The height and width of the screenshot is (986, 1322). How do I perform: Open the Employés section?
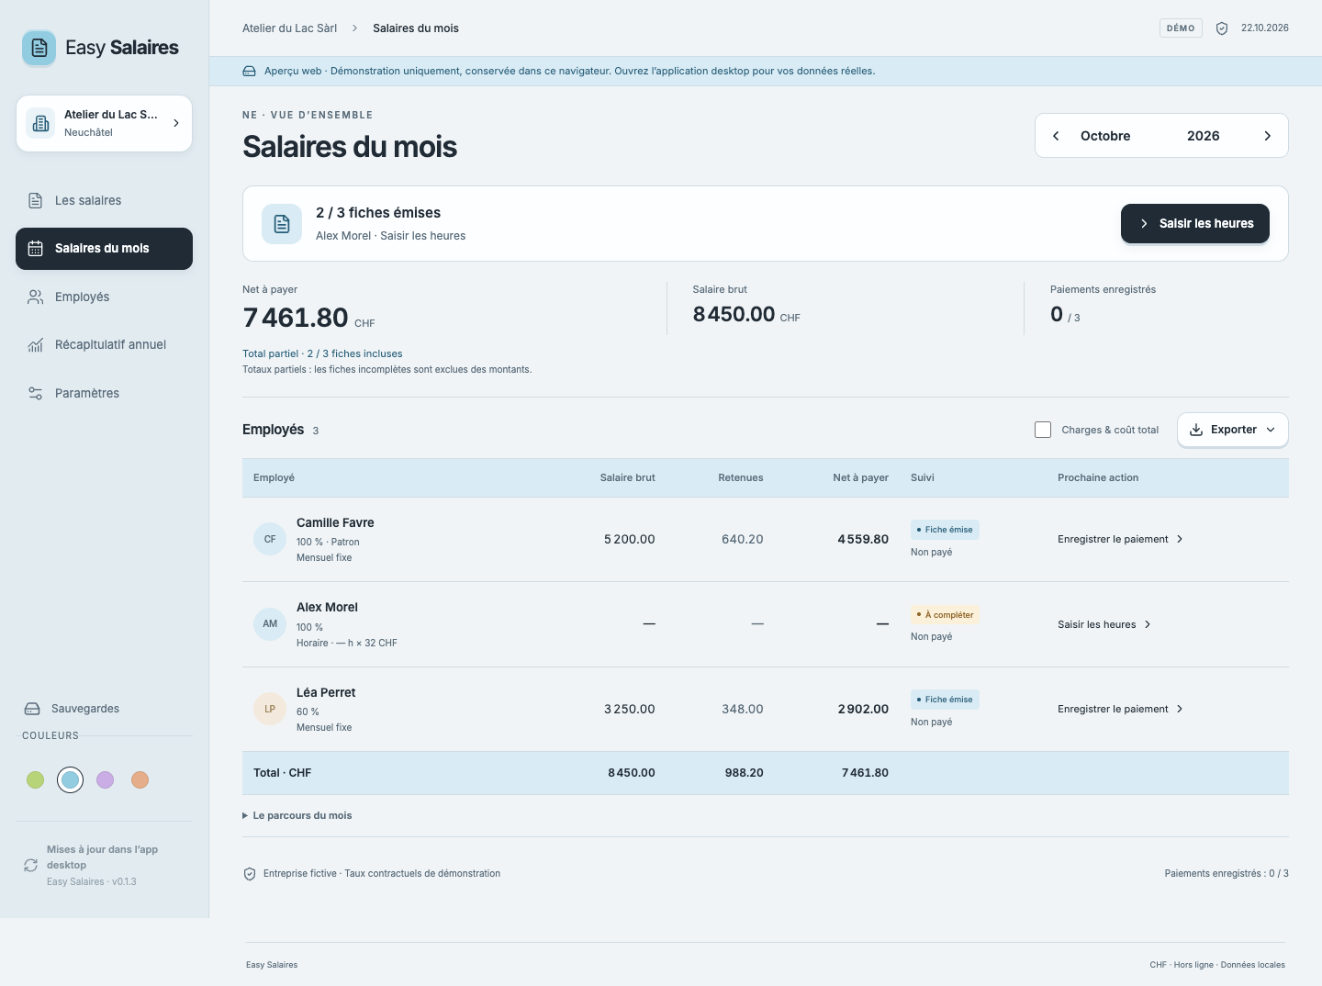[104, 297]
